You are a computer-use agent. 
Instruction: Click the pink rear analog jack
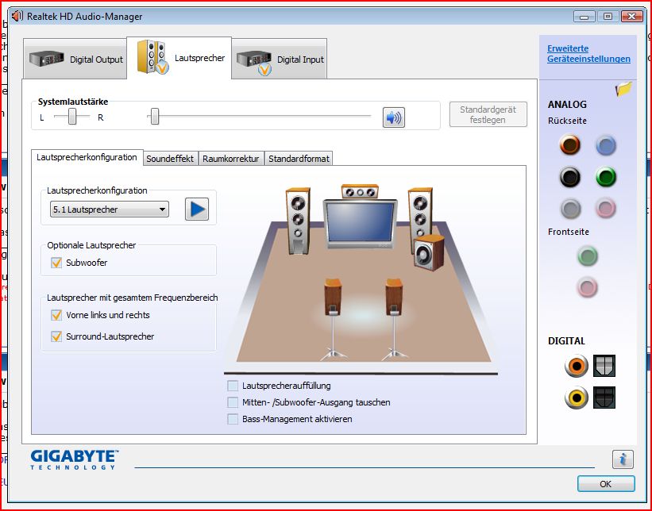(605, 209)
